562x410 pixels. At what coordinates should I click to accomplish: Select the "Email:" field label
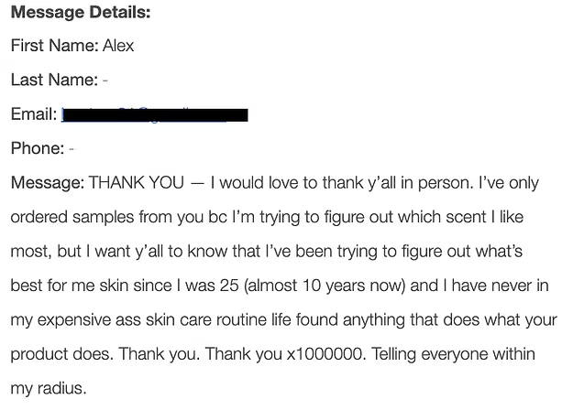click(34, 115)
